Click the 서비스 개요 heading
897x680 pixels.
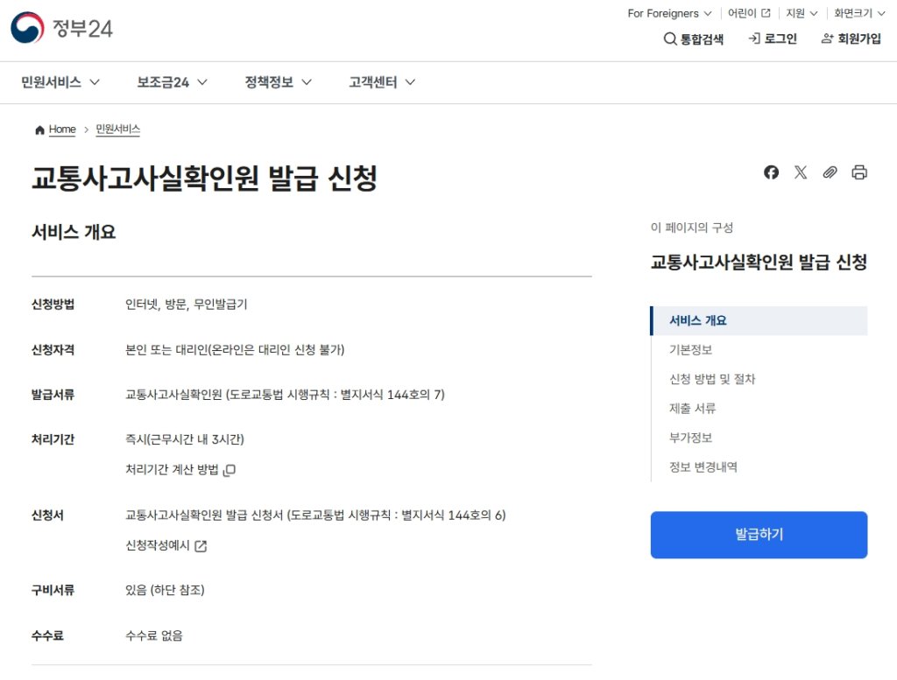(x=74, y=232)
